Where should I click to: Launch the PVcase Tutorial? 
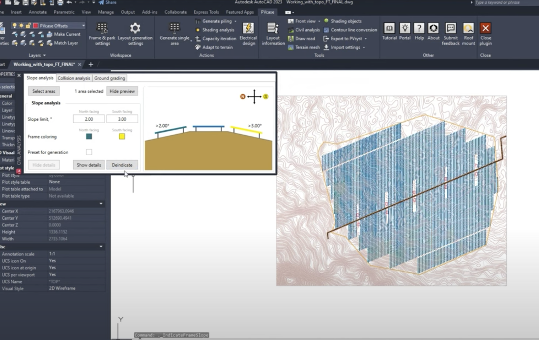[x=389, y=33]
